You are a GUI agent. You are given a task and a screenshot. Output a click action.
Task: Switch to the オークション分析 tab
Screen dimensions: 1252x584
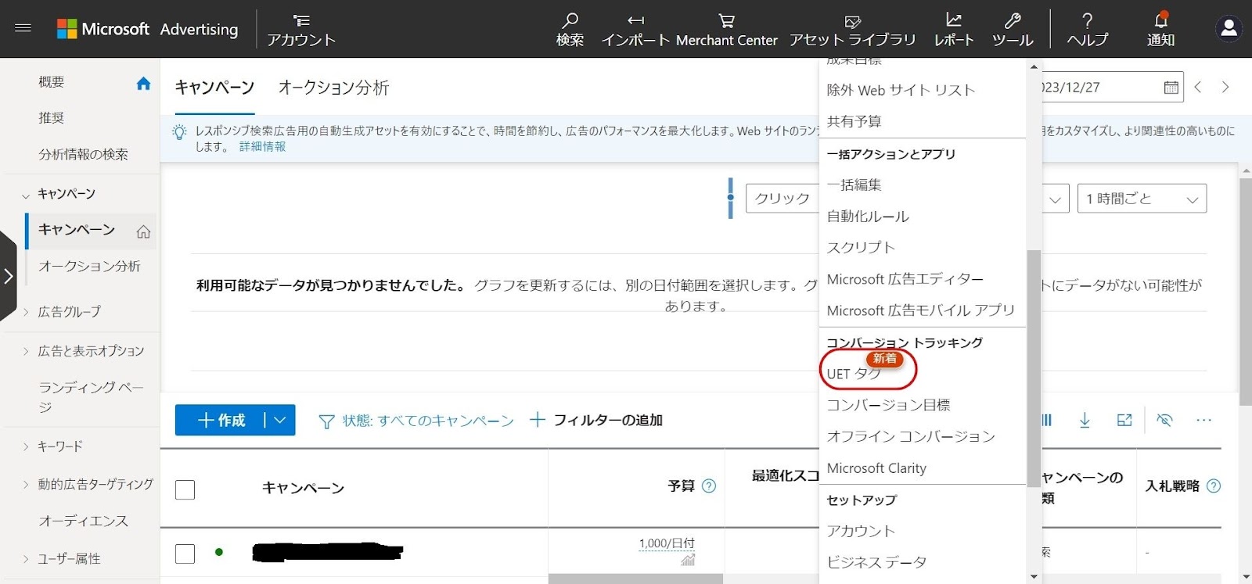pos(333,88)
